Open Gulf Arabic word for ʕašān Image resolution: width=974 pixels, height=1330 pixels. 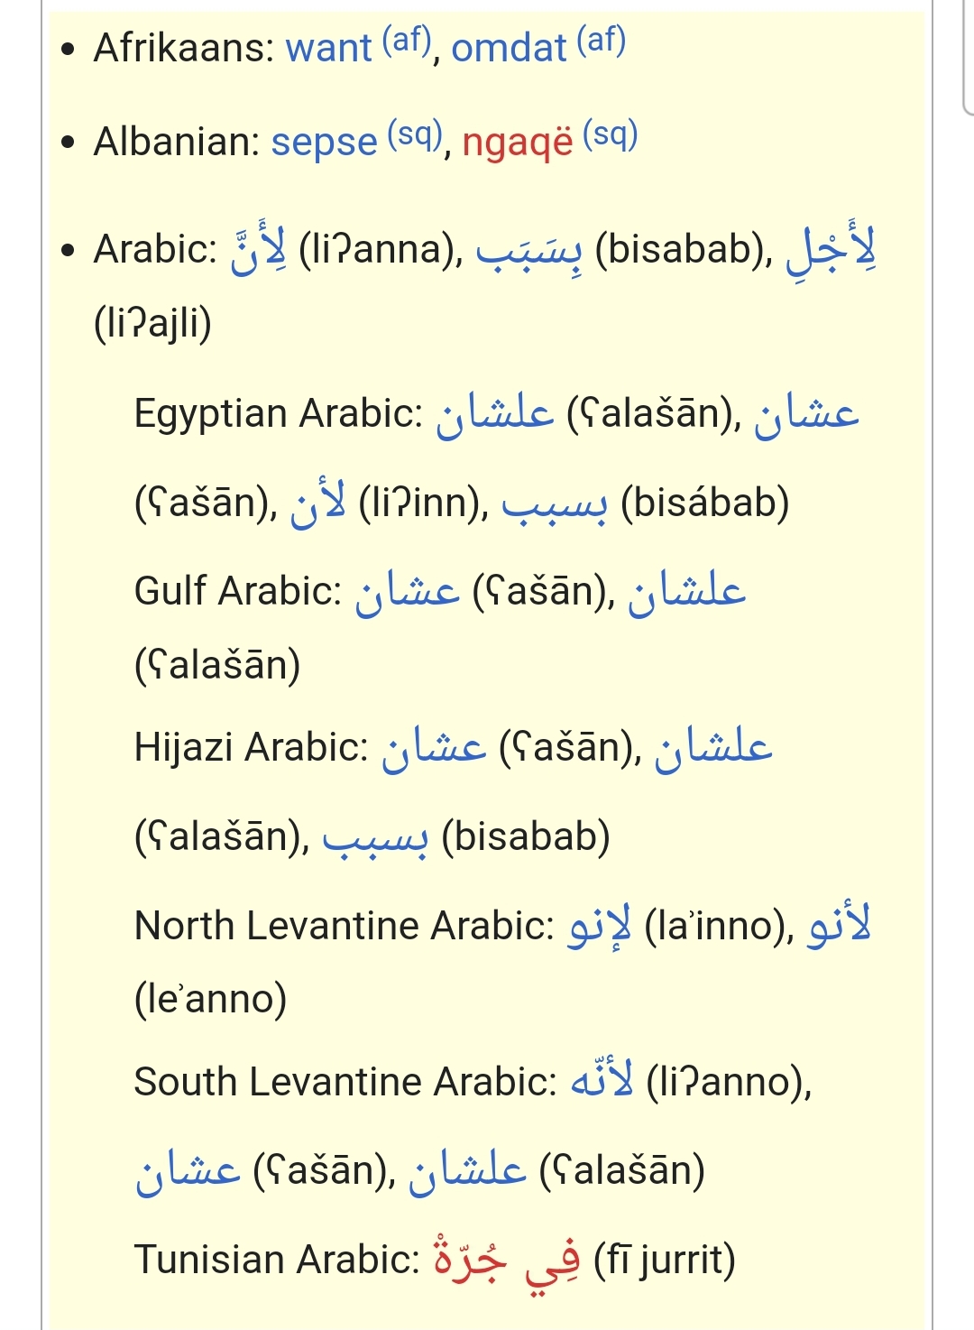click(408, 593)
